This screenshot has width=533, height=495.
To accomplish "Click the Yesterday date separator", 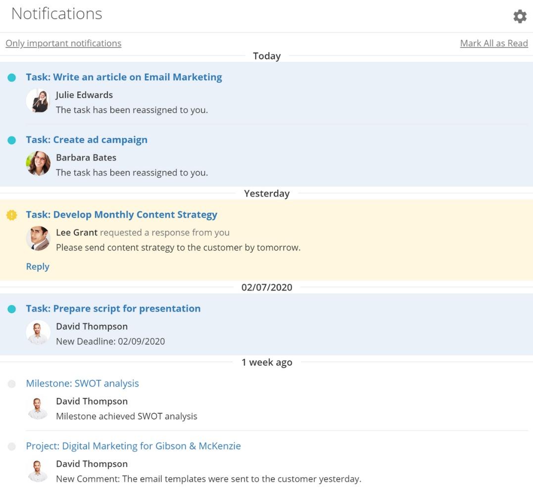I will point(267,194).
